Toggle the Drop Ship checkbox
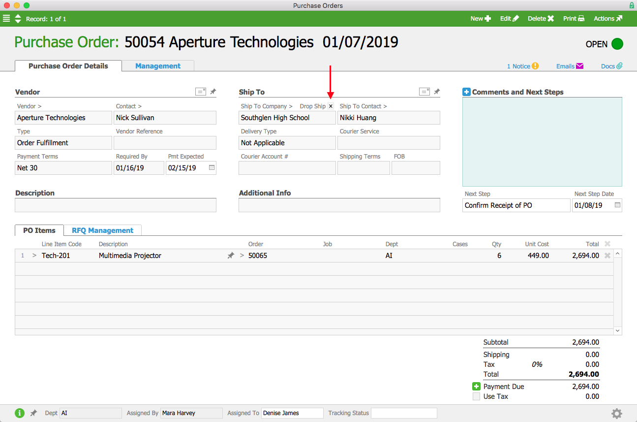 tap(331, 106)
